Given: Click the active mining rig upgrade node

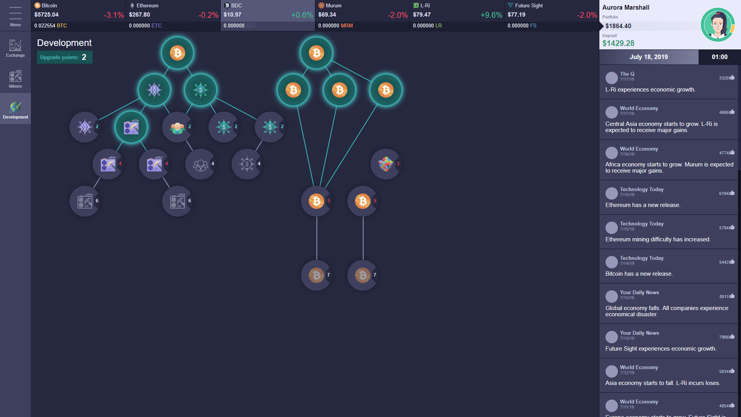Looking at the screenshot, I should (x=131, y=127).
